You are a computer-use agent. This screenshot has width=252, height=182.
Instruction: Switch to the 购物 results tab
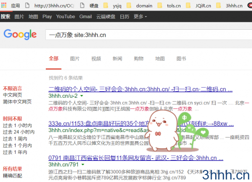pos(139,58)
